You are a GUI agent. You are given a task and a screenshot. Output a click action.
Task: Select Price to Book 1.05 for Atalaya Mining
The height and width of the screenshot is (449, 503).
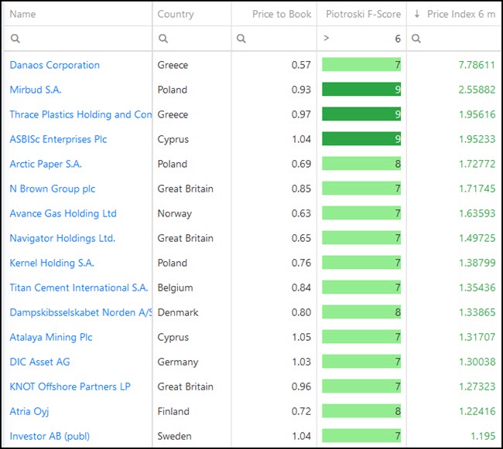point(301,337)
